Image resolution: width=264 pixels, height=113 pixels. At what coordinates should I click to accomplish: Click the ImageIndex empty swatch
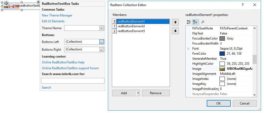click(x=222, y=79)
